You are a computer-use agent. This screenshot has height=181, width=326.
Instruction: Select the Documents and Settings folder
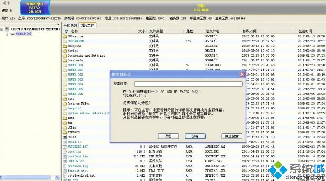tap(86, 55)
